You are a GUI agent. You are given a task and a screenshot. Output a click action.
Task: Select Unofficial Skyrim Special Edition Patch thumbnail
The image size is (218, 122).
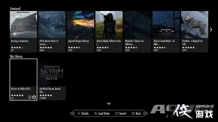[x=52, y=72]
